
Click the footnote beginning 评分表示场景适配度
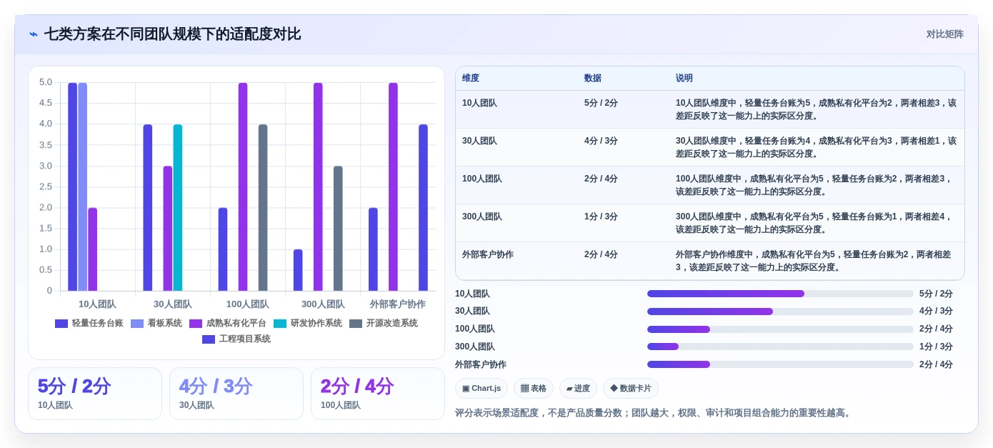(x=654, y=413)
